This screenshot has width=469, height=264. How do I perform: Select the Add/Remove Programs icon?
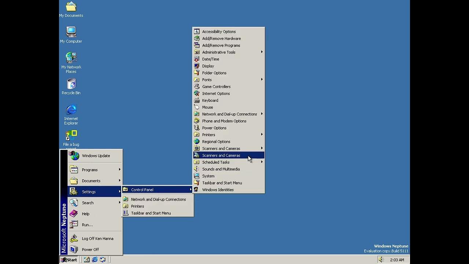click(x=197, y=45)
